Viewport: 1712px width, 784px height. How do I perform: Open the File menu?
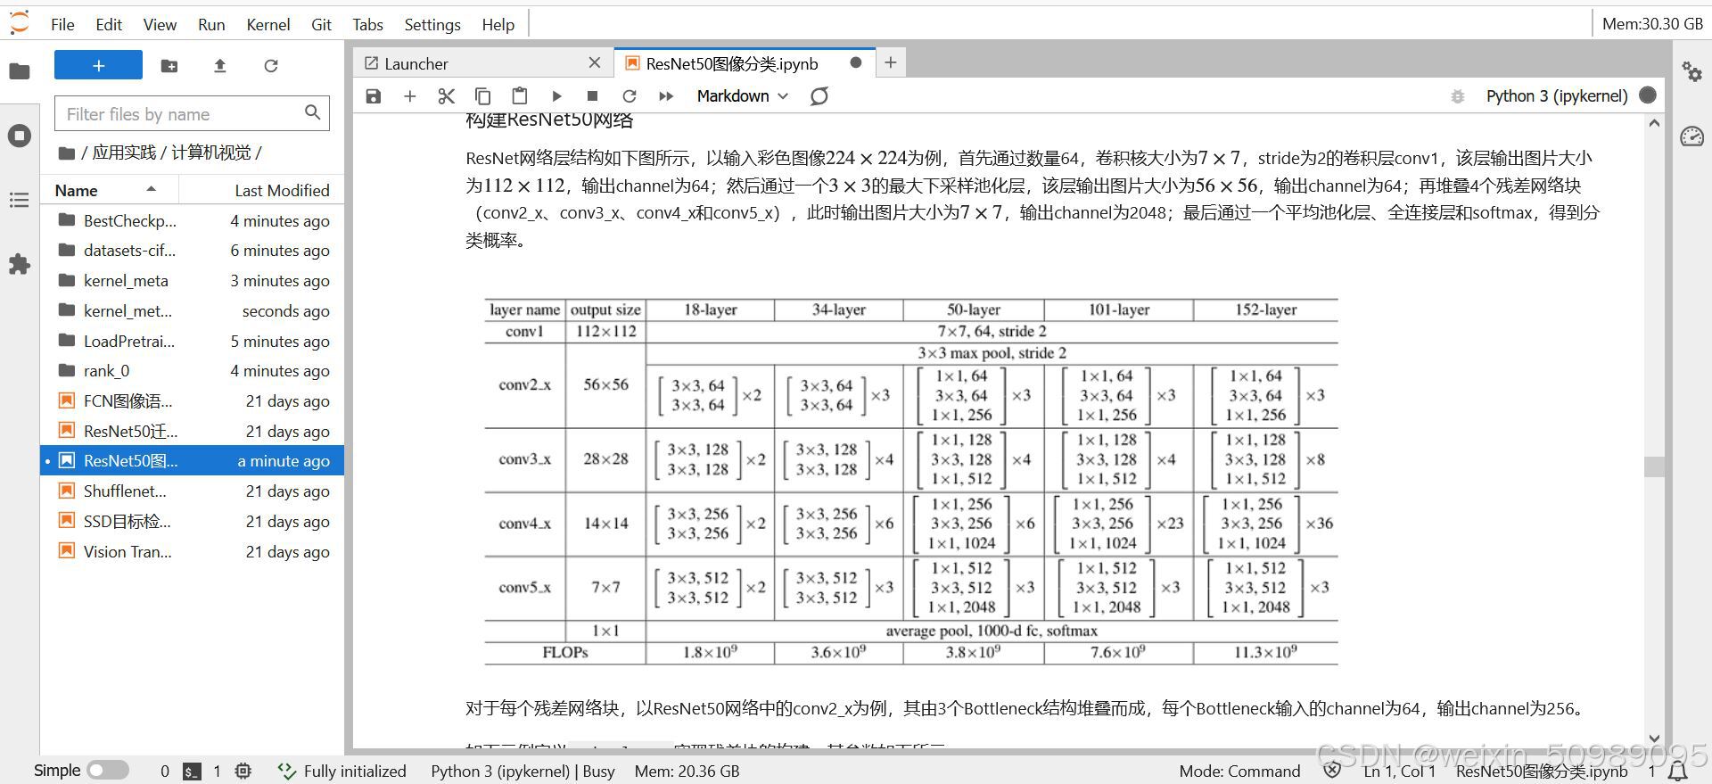62,24
